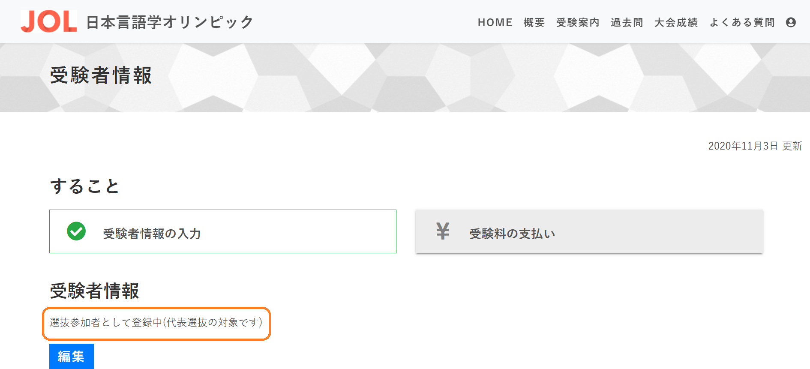Image resolution: width=810 pixels, height=369 pixels.
Task: Click the 受験者情報 heading above the status text
Action: [95, 291]
